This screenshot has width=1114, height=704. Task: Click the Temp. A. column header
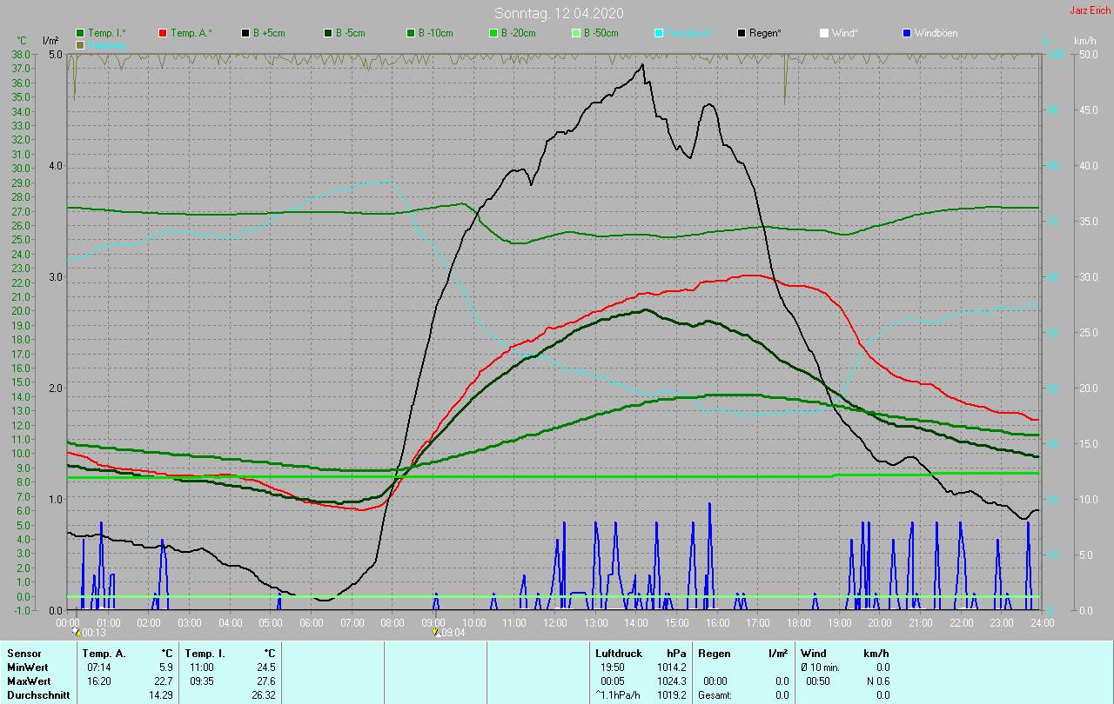pos(104,653)
